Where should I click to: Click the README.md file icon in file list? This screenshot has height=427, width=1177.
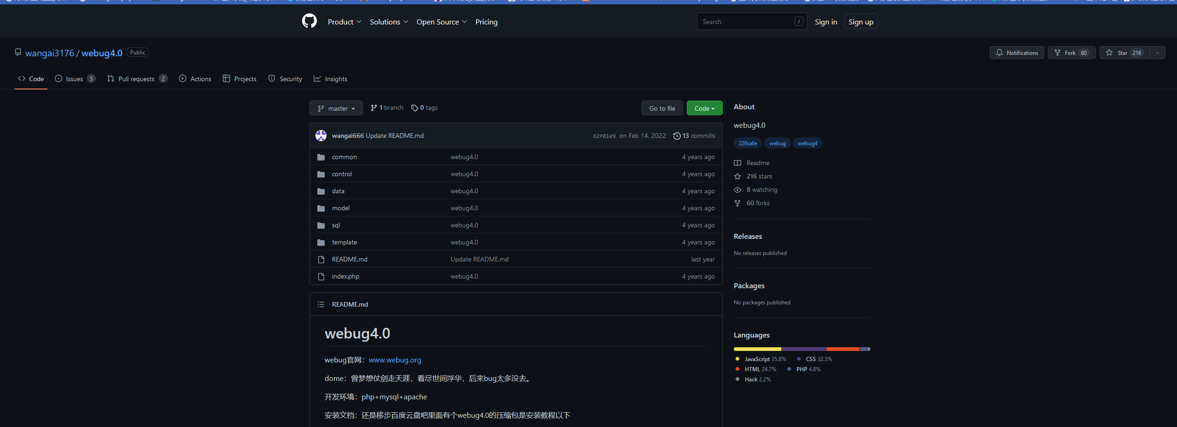pyautogui.click(x=321, y=260)
